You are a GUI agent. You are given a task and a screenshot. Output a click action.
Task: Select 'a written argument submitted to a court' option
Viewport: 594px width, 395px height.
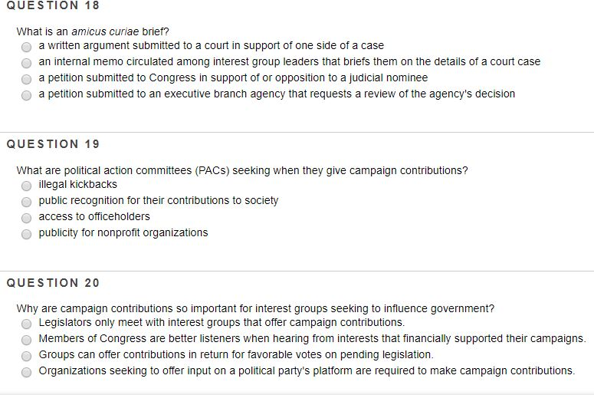[x=26, y=47]
